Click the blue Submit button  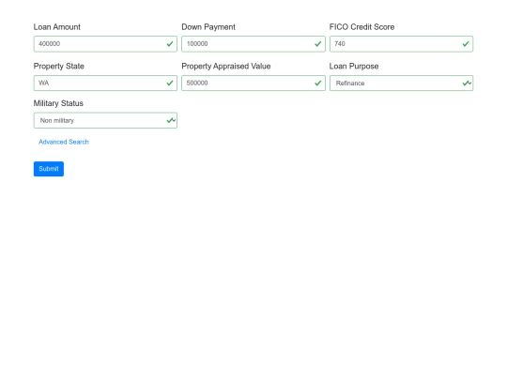[49, 169]
